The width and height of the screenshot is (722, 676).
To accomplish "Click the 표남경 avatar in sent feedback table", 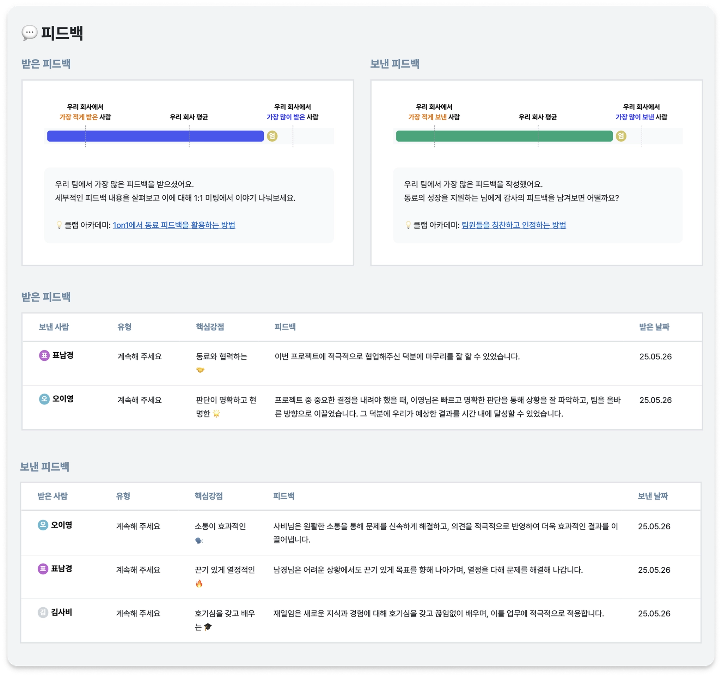I will pos(43,568).
